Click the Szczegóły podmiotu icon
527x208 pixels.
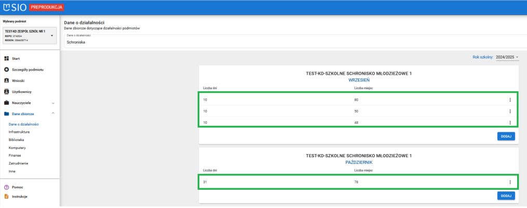click(6, 70)
